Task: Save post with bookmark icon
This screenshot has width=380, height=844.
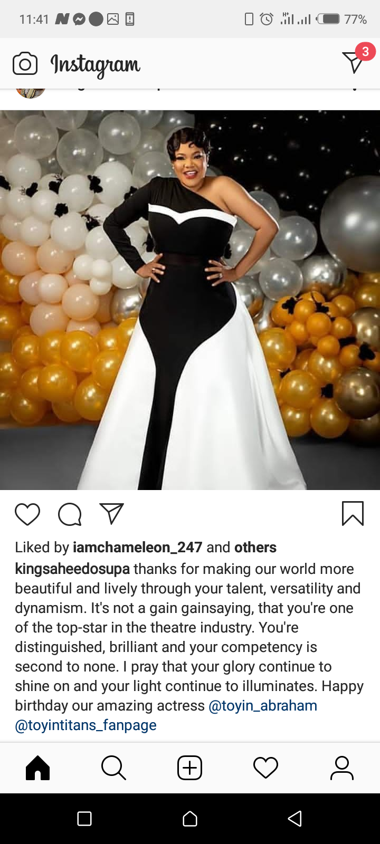Action: [x=353, y=514]
